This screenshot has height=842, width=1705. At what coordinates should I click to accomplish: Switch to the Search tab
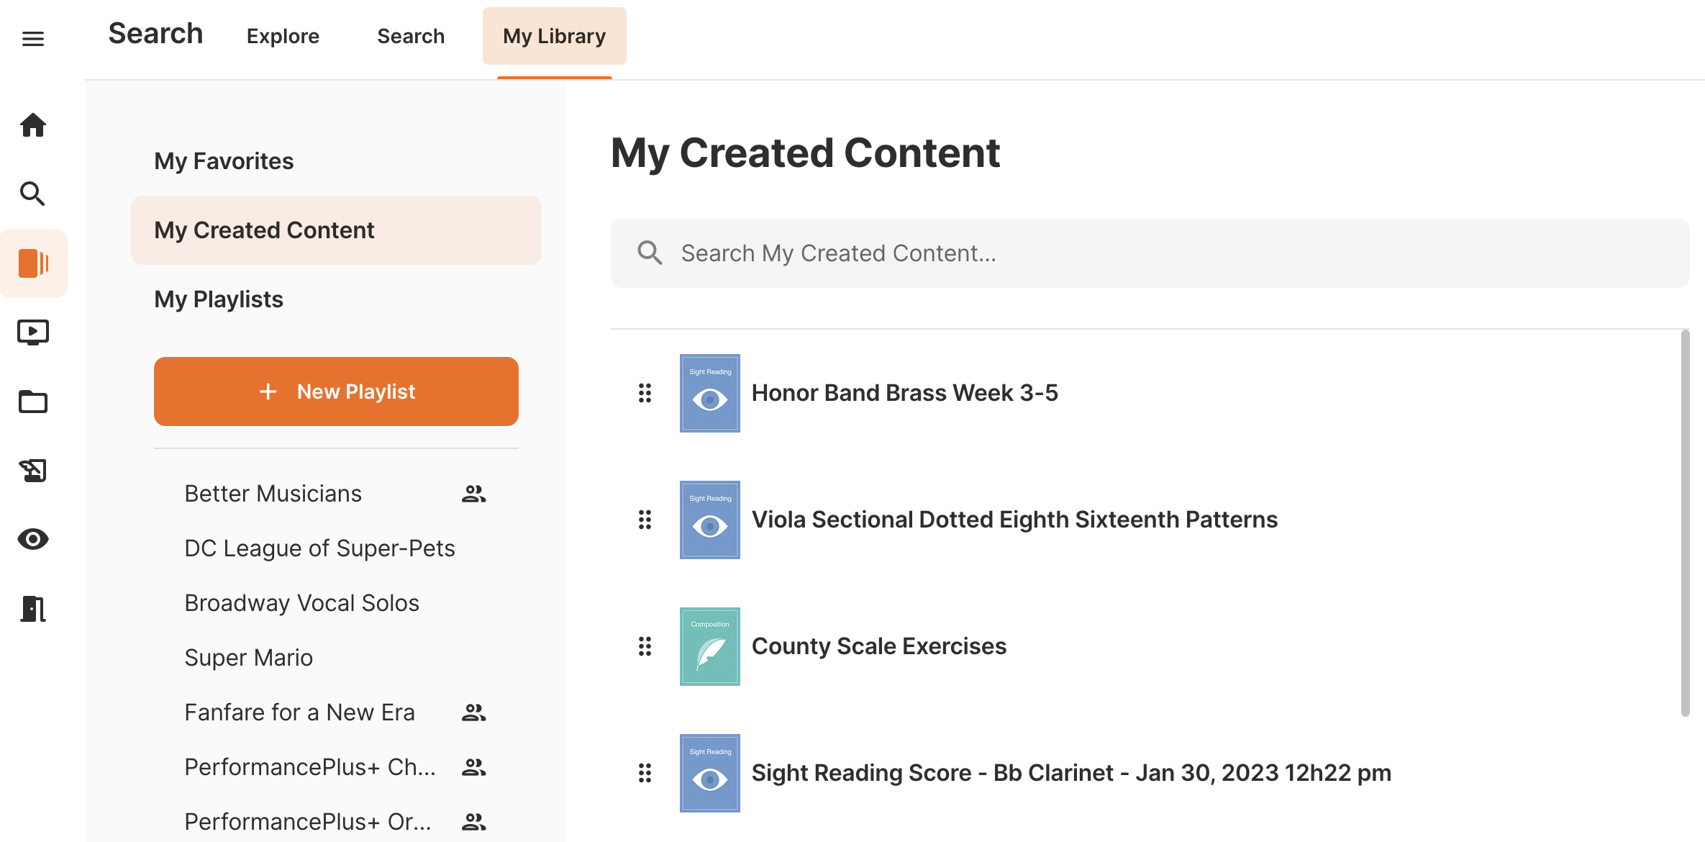pos(411,36)
